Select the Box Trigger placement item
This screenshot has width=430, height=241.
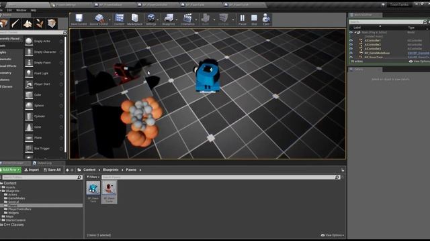44,149
